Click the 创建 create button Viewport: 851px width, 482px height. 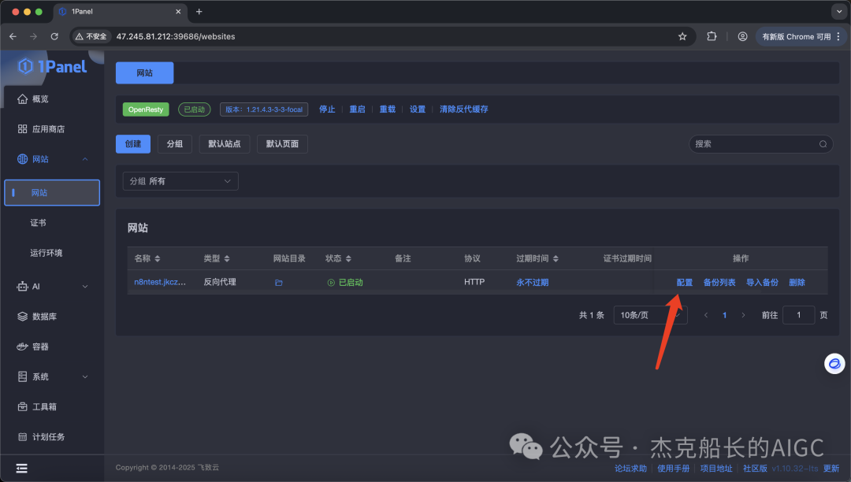coord(133,143)
